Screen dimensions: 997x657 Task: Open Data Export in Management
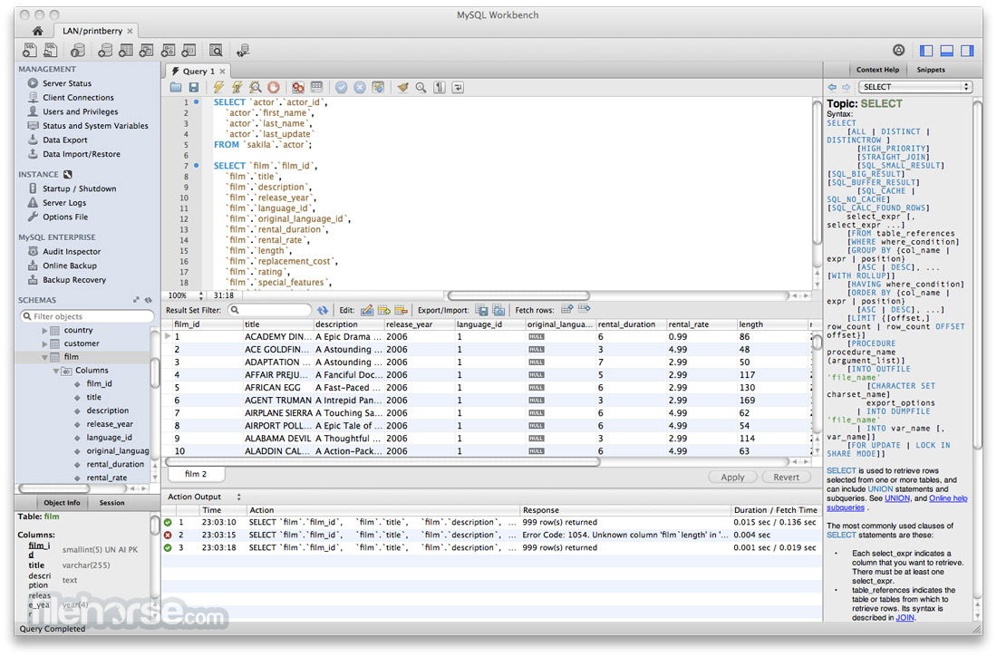(x=65, y=140)
